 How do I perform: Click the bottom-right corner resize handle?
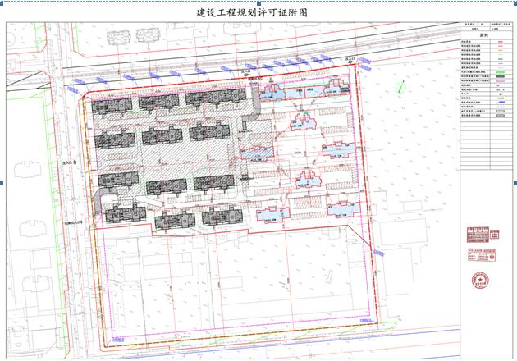[x=515, y=359]
